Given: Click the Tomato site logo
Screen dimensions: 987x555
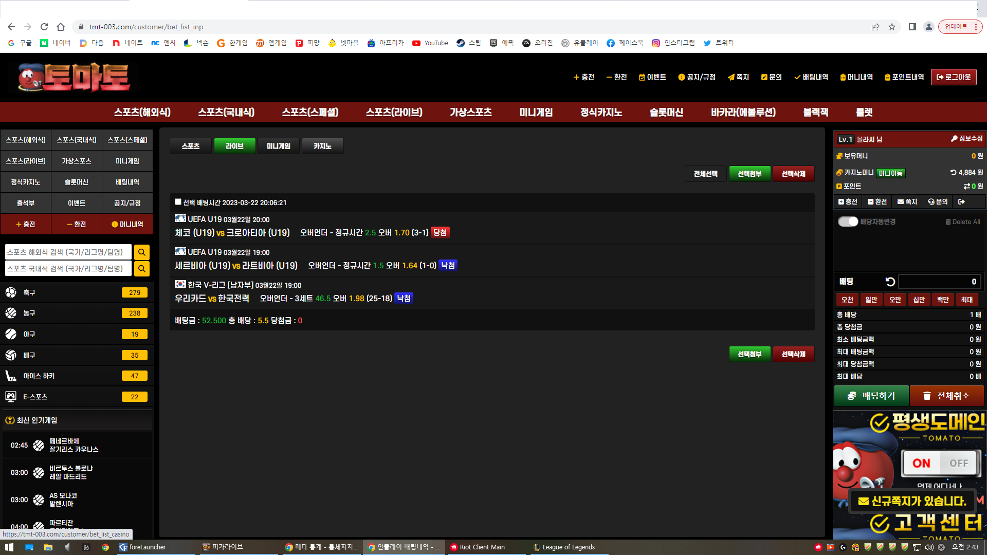Looking at the screenshot, I should click(x=74, y=77).
